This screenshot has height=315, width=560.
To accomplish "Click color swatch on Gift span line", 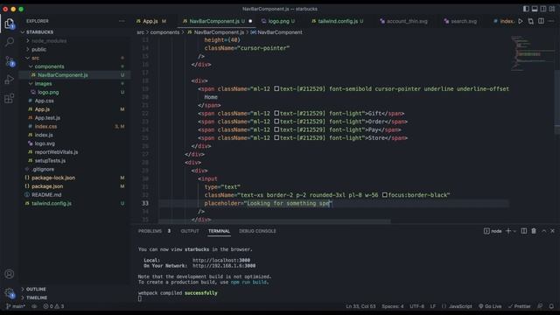I will pos(276,113).
